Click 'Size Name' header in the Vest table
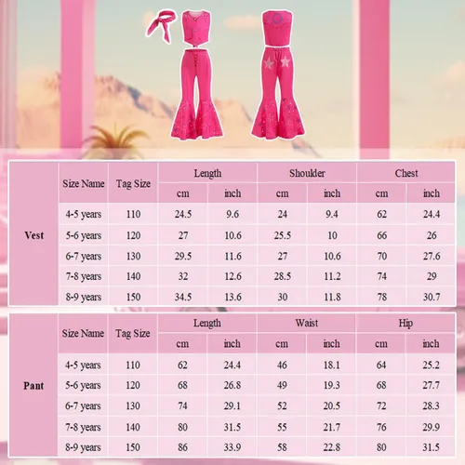 [84, 183]
